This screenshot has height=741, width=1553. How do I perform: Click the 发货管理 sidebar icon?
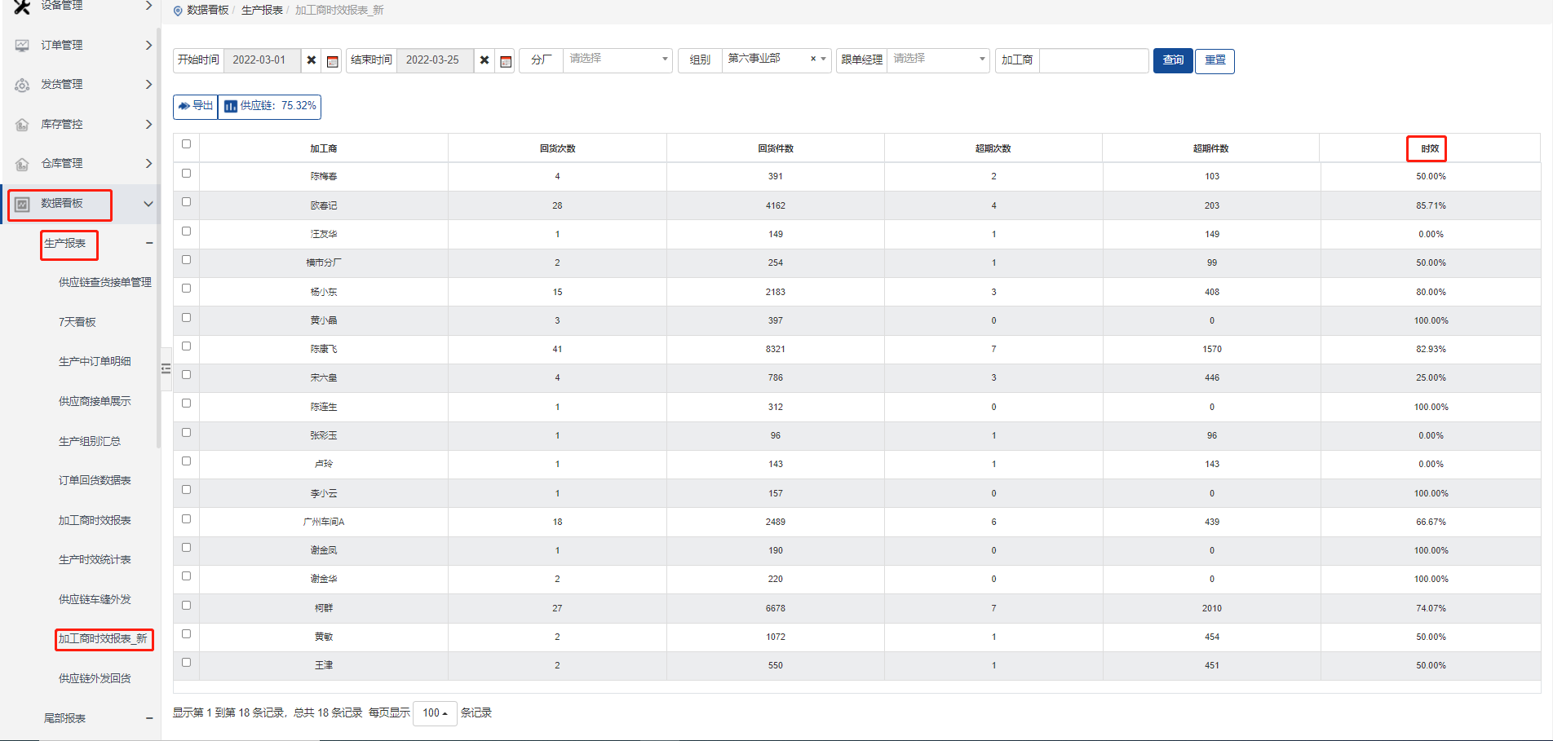tap(22, 85)
